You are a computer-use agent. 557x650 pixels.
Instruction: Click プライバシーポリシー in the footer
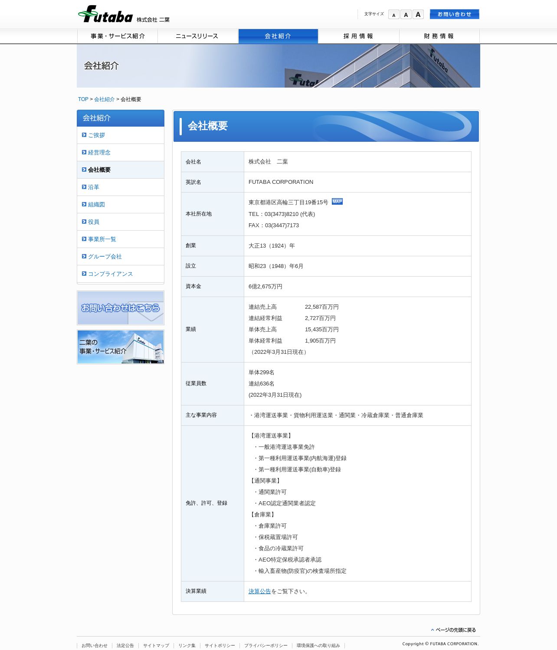pyautogui.click(x=265, y=646)
